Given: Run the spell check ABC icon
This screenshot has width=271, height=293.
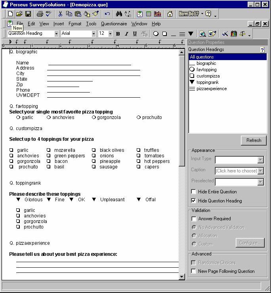Looking at the screenshot, I should click(x=48, y=14).
